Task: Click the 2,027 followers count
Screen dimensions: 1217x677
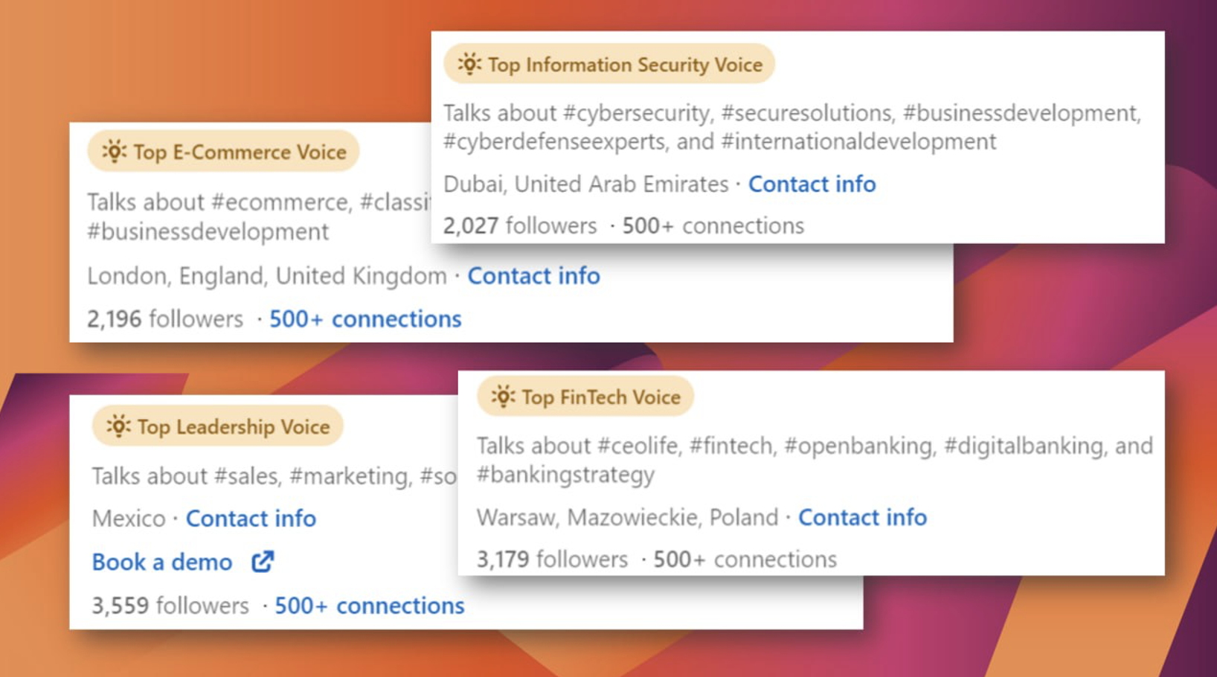Action: [x=520, y=225]
